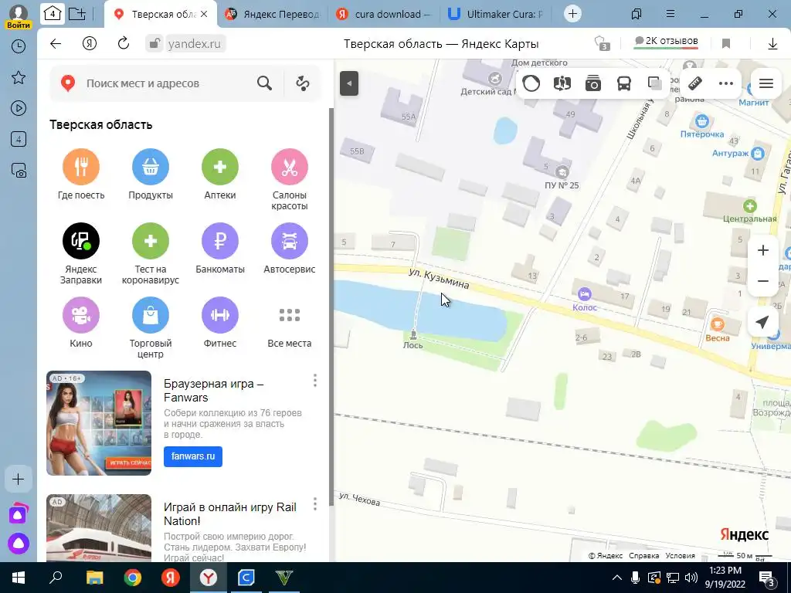Zoom out on the map
The image size is (791, 593).
763,281
